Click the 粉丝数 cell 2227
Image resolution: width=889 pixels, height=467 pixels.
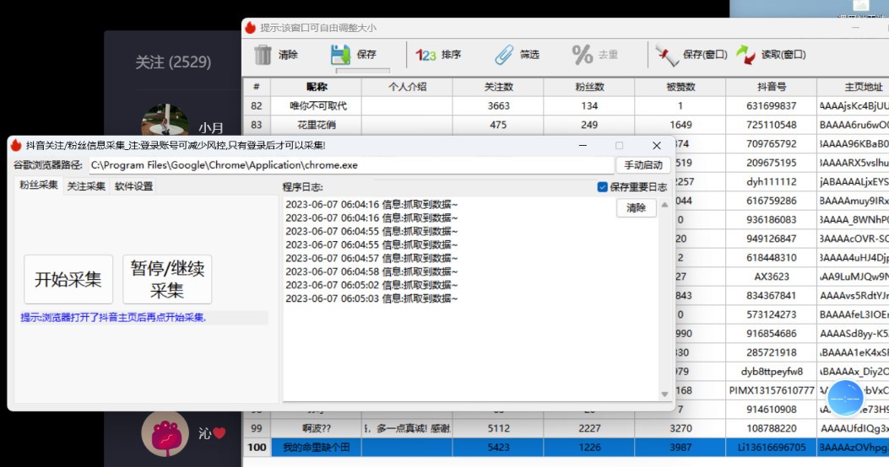click(589, 428)
